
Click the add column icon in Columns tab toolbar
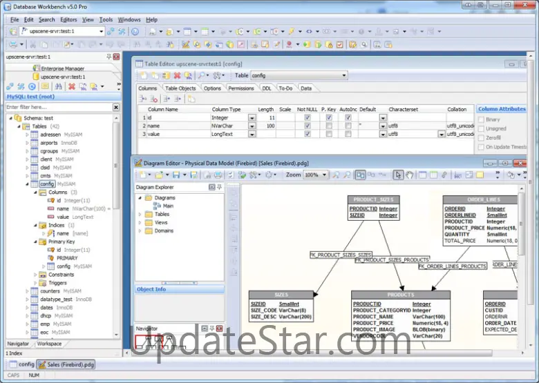(142, 99)
